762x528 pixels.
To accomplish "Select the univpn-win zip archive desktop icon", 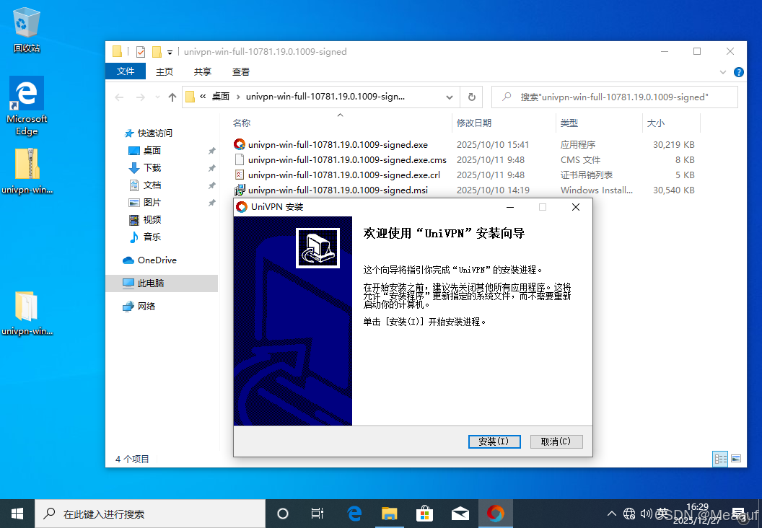I will point(27,171).
